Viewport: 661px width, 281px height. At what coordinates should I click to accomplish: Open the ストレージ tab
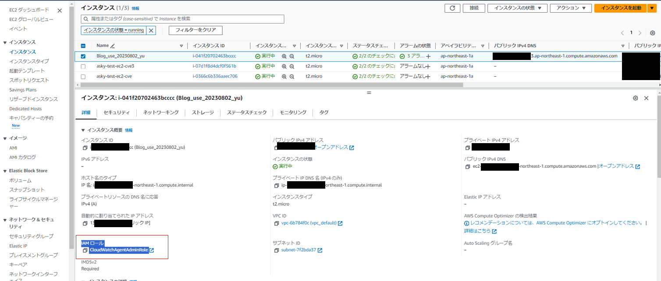point(203,112)
